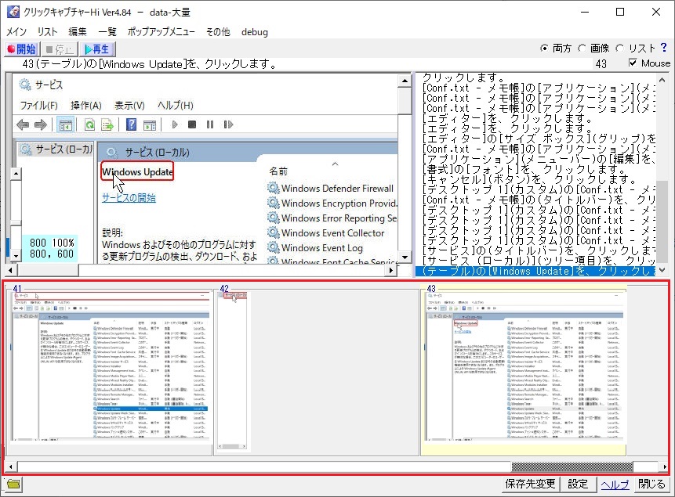The width and height of the screenshot is (675, 497).
Task: Click the 保存先変更 button
Action: point(530,484)
